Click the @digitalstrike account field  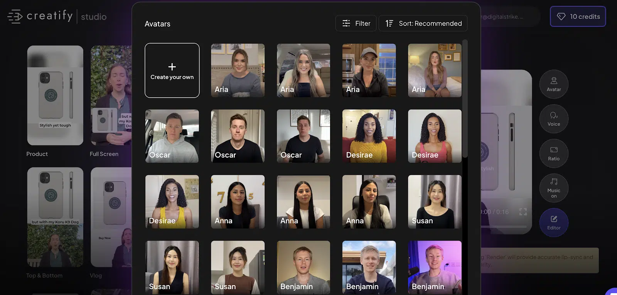point(510,17)
